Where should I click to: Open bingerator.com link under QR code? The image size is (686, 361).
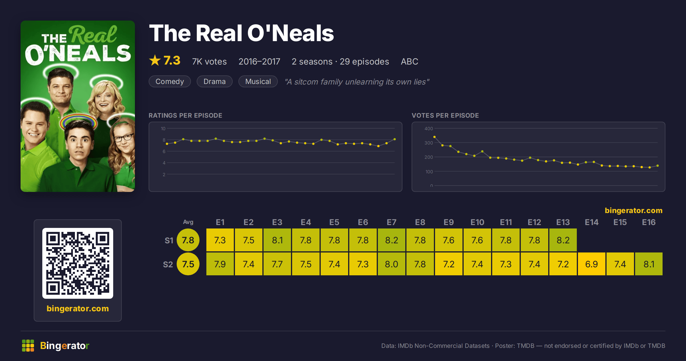(78, 308)
